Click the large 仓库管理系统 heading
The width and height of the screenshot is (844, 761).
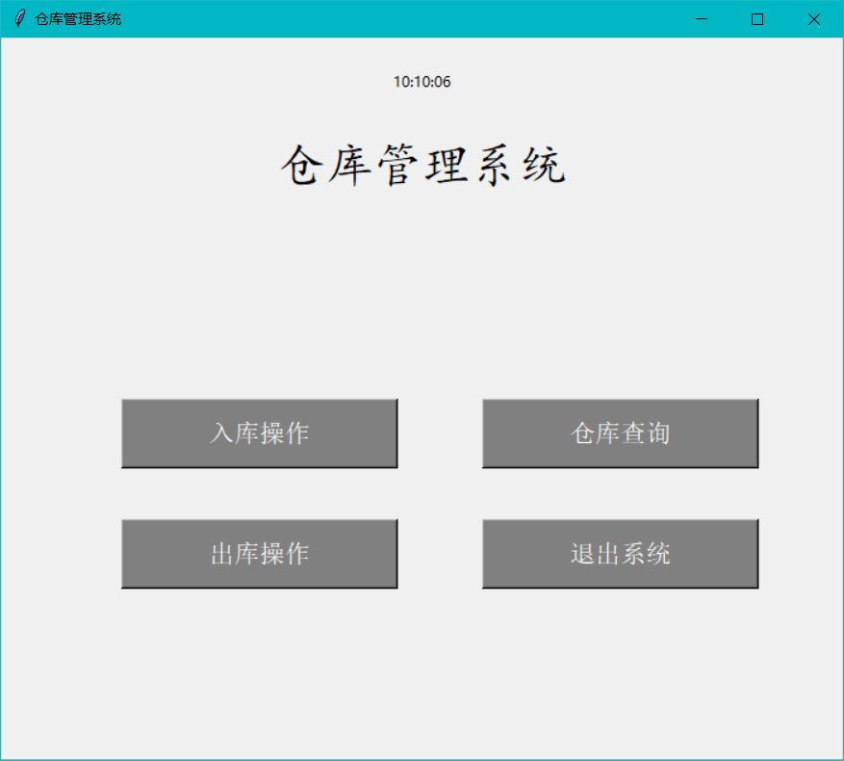click(426, 166)
